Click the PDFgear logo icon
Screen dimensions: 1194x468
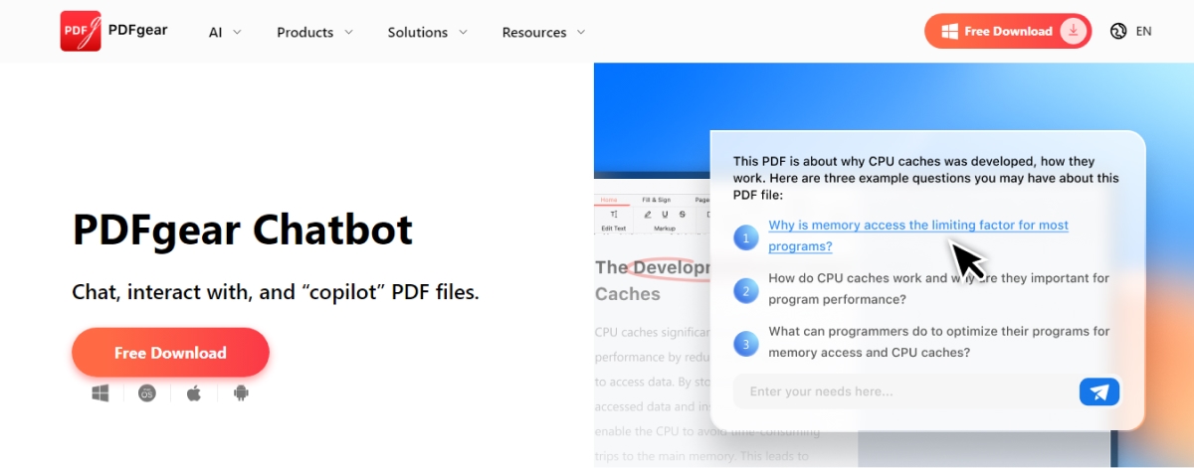81,31
